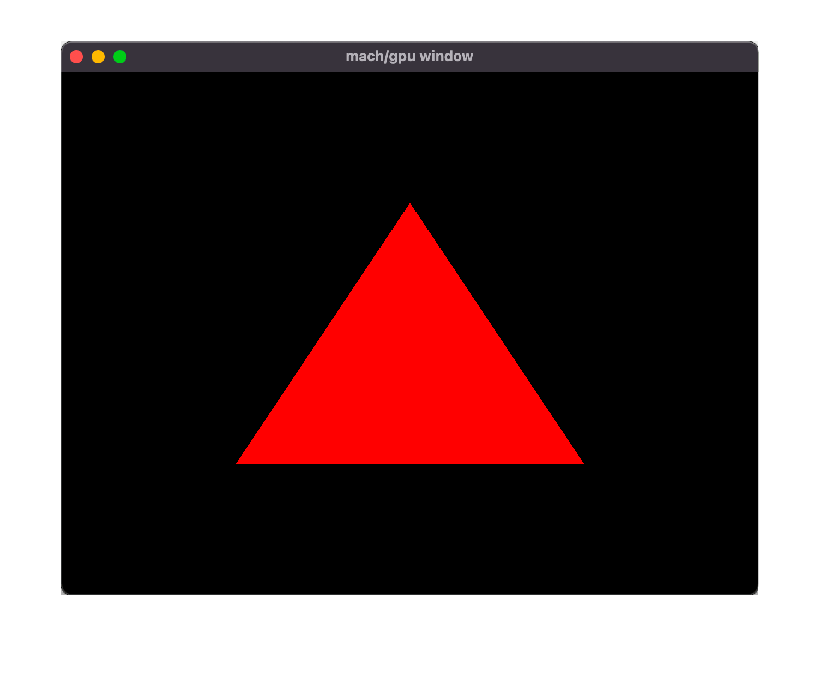Click the black canvas's bottom-right corner area
The height and width of the screenshot is (676, 820).
(739, 575)
